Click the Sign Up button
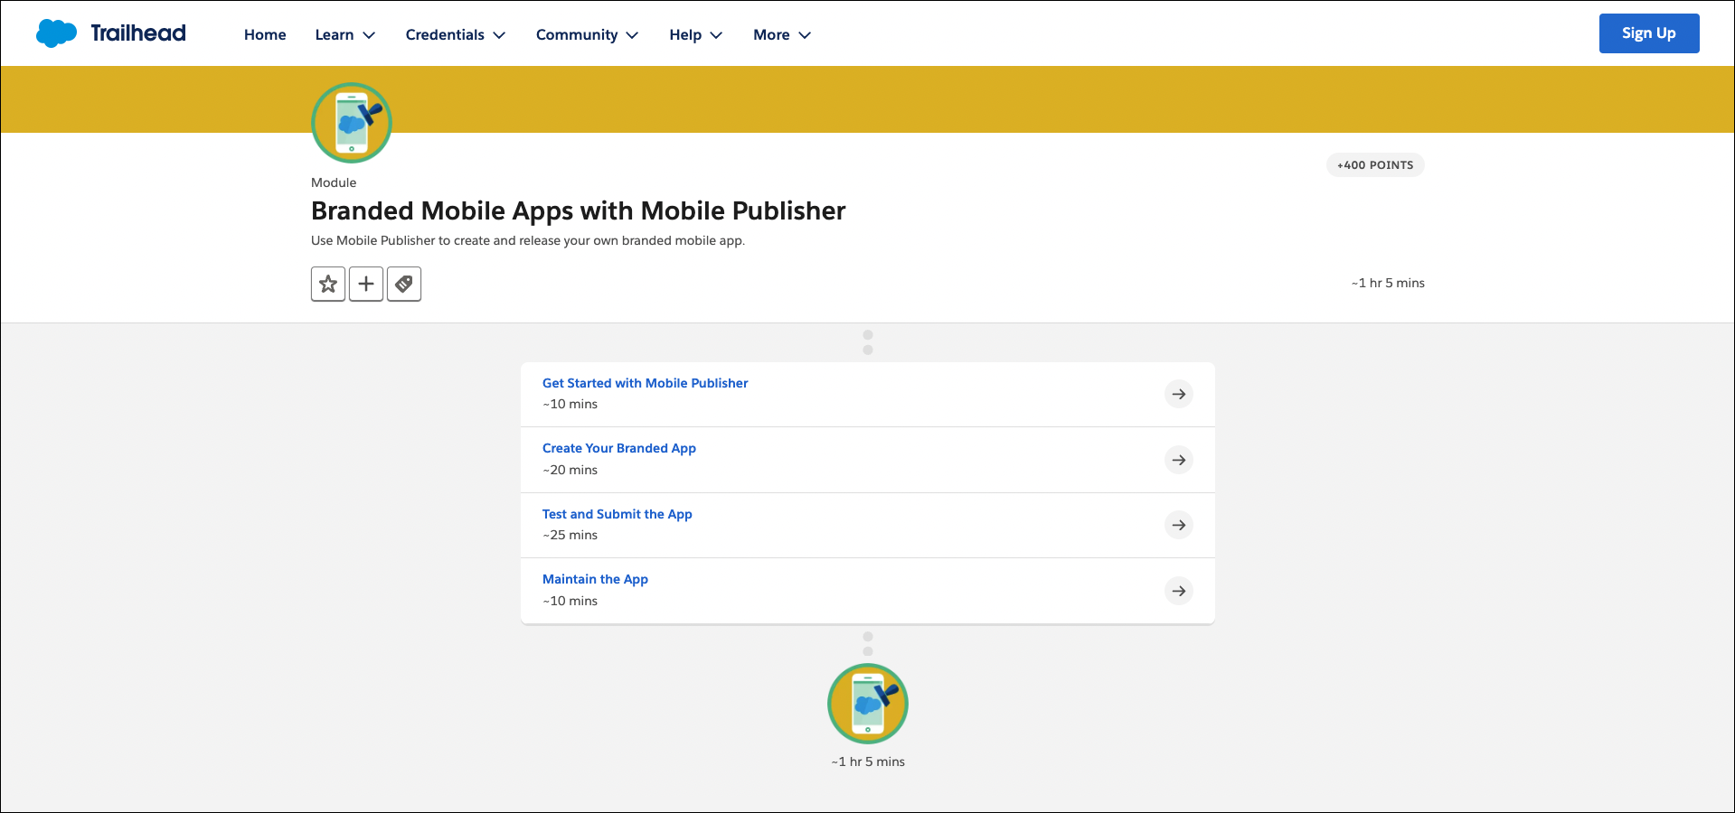This screenshot has height=813, width=1735. (x=1649, y=33)
